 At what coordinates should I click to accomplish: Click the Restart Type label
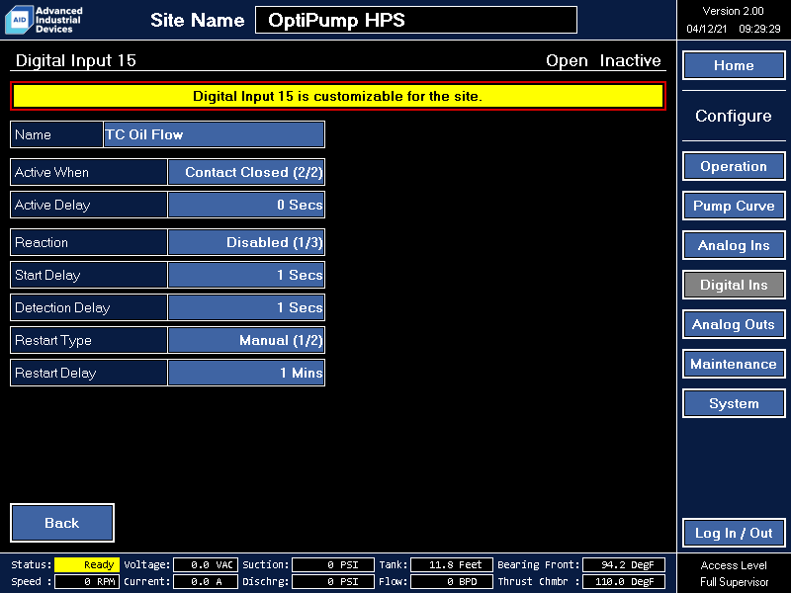tap(89, 340)
